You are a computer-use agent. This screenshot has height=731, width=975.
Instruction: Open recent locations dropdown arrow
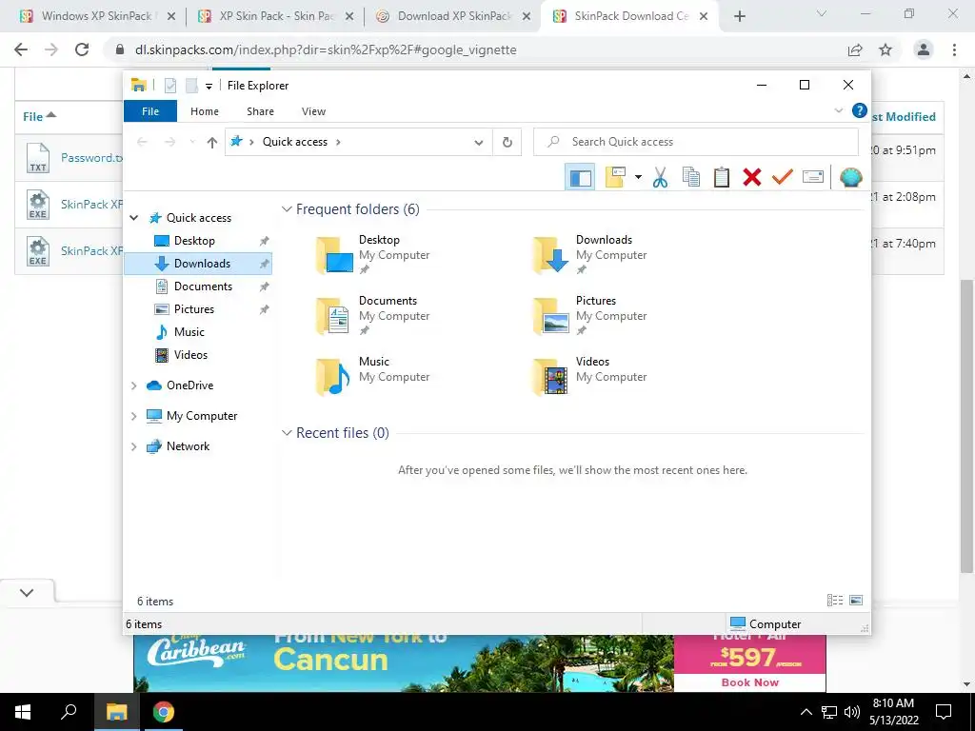tap(192, 143)
